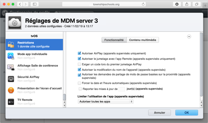Screen dimensions: 208x123
Task: Click settings pane scroll down arrow
Action: click(x=201, y=106)
